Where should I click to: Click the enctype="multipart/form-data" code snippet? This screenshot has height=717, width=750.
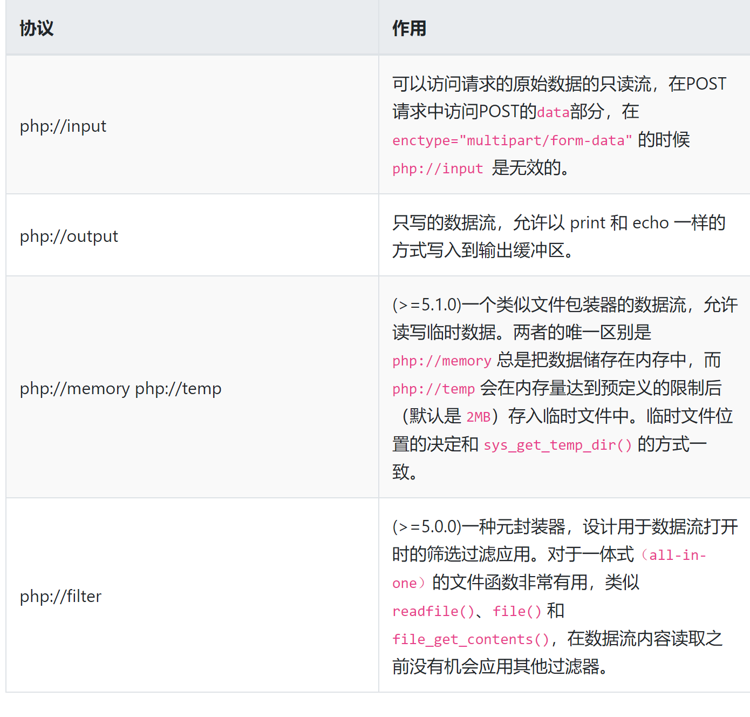click(512, 140)
